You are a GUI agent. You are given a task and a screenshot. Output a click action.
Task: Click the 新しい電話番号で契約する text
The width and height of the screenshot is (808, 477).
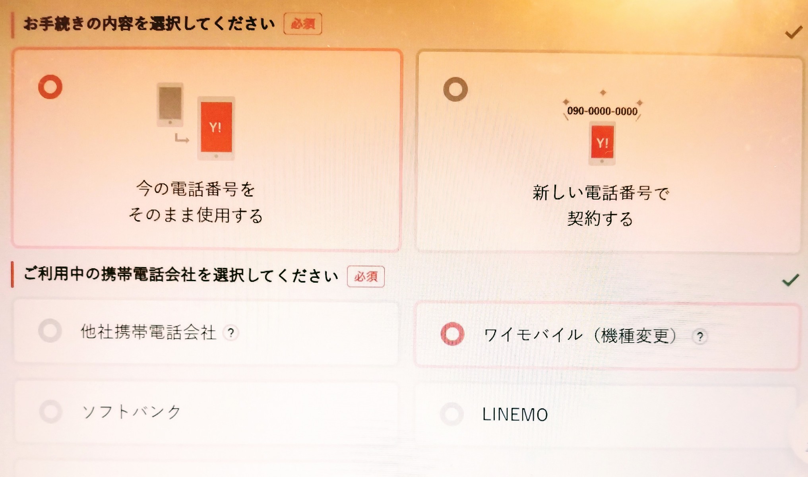coord(601,206)
